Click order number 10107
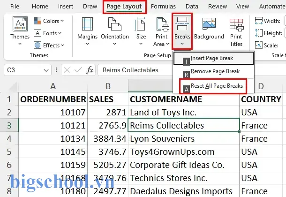 click(x=53, y=113)
